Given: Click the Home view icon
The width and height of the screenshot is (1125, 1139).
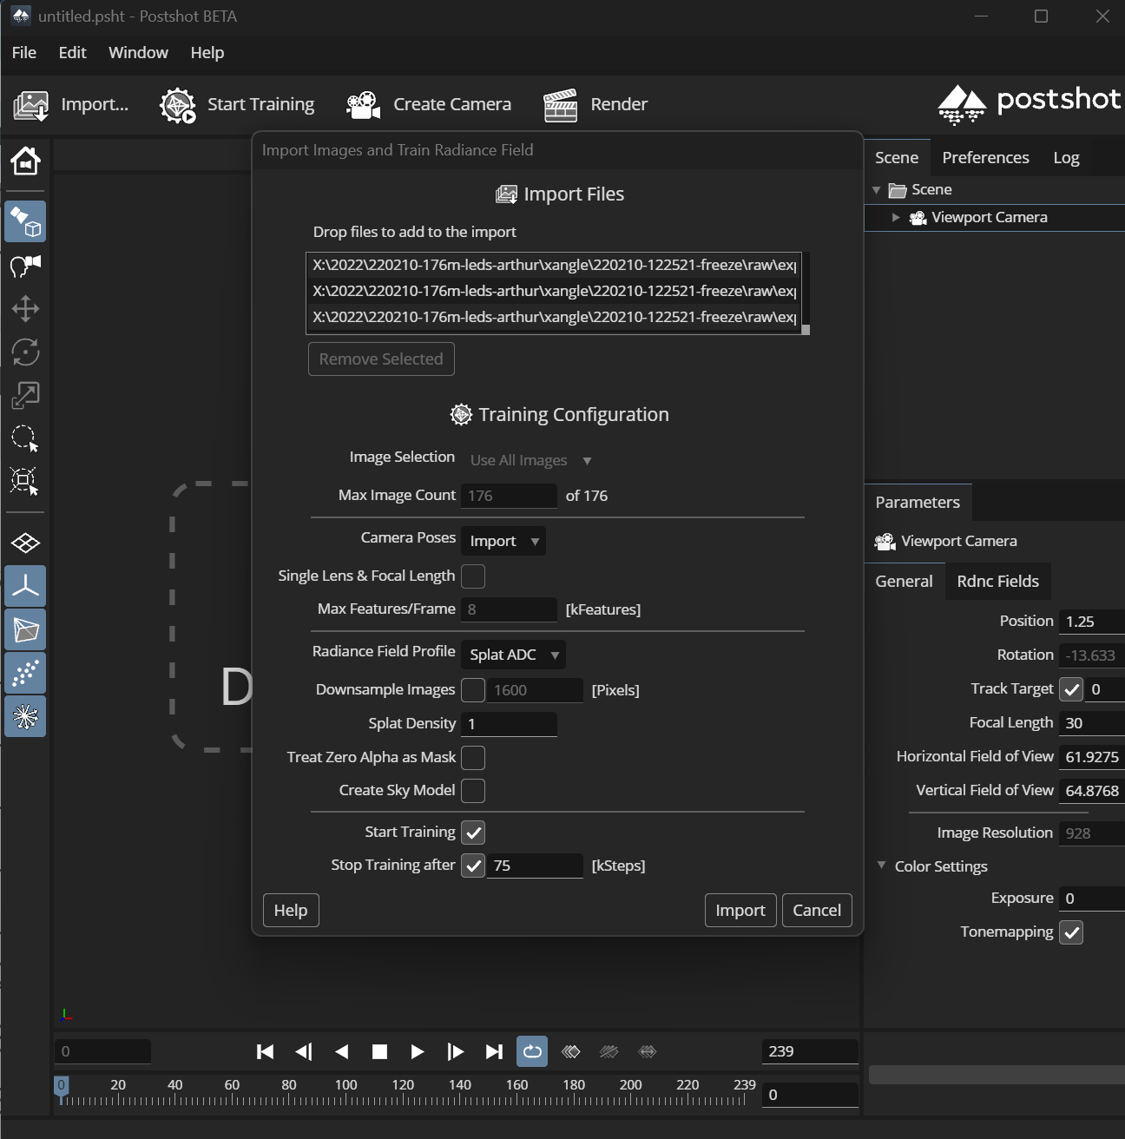Looking at the screenshot, I should click(x=25, y=161).
